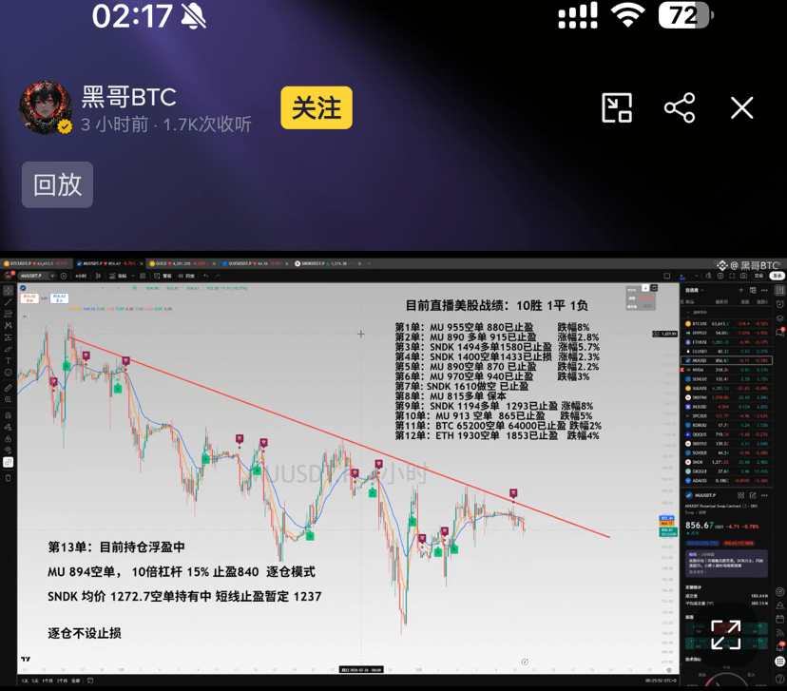Image resolution: width=787 pixels, height=691 pixels.
Task: Add a new chart tab with plus
Action: (x=369, y=263)
